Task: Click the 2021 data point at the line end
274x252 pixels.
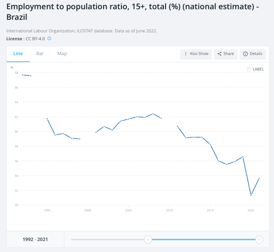Action: coord(259,178)
